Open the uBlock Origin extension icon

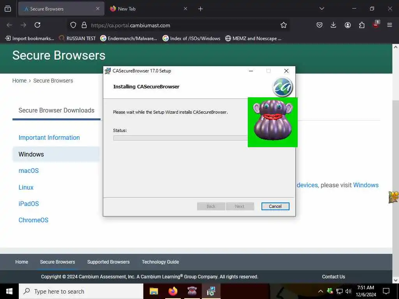pos(376,25)
